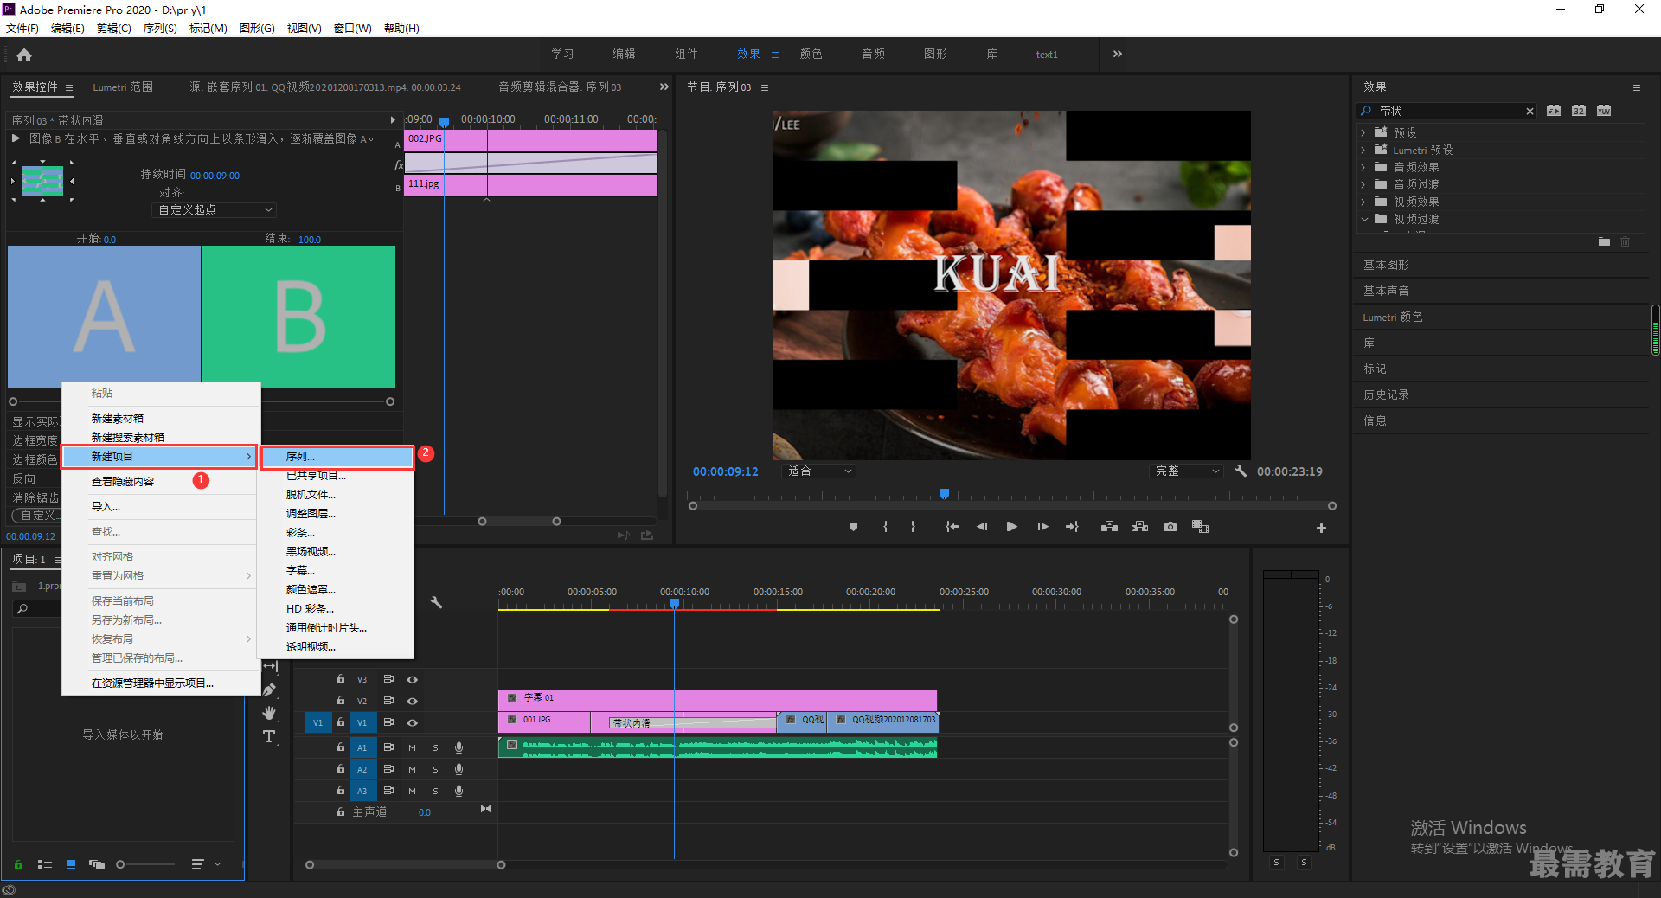Show more workspaces overflow chevrons
This screenshot has width=1661, height=898.
1118,54
